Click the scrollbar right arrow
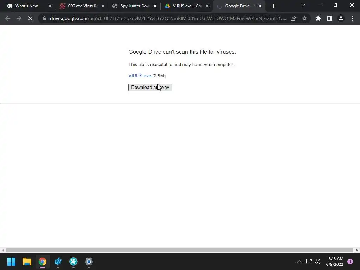 point(357,250)
